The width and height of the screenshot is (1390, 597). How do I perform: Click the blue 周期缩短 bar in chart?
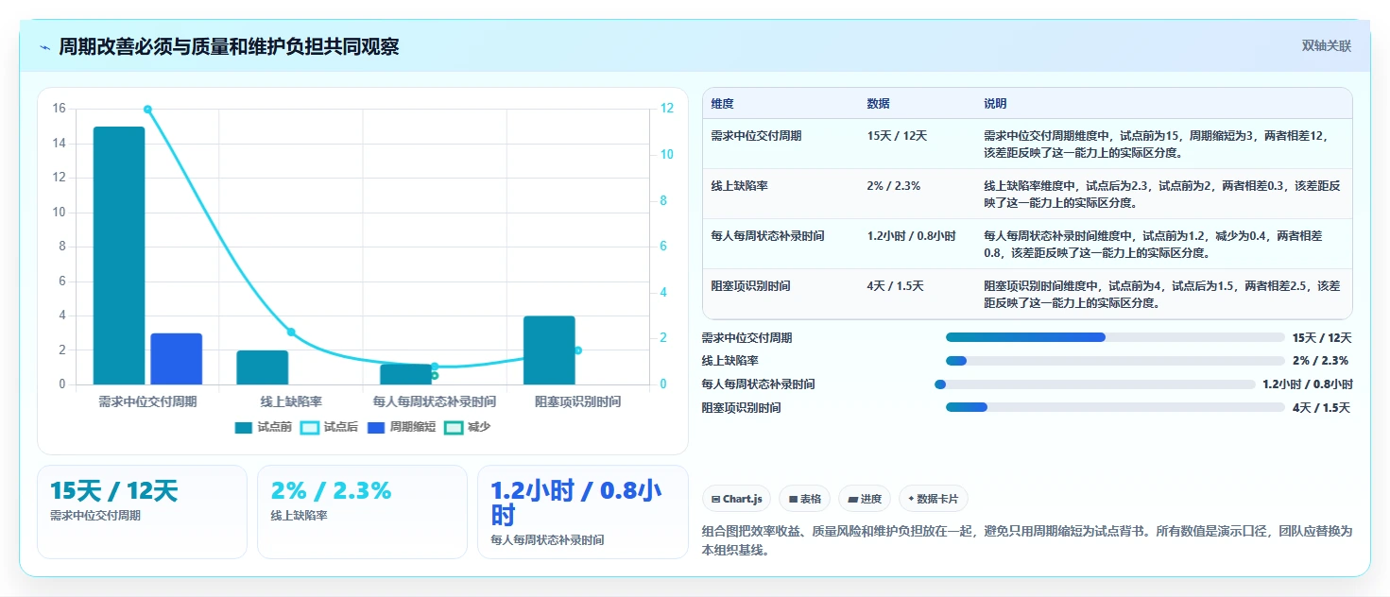point(177,359)
